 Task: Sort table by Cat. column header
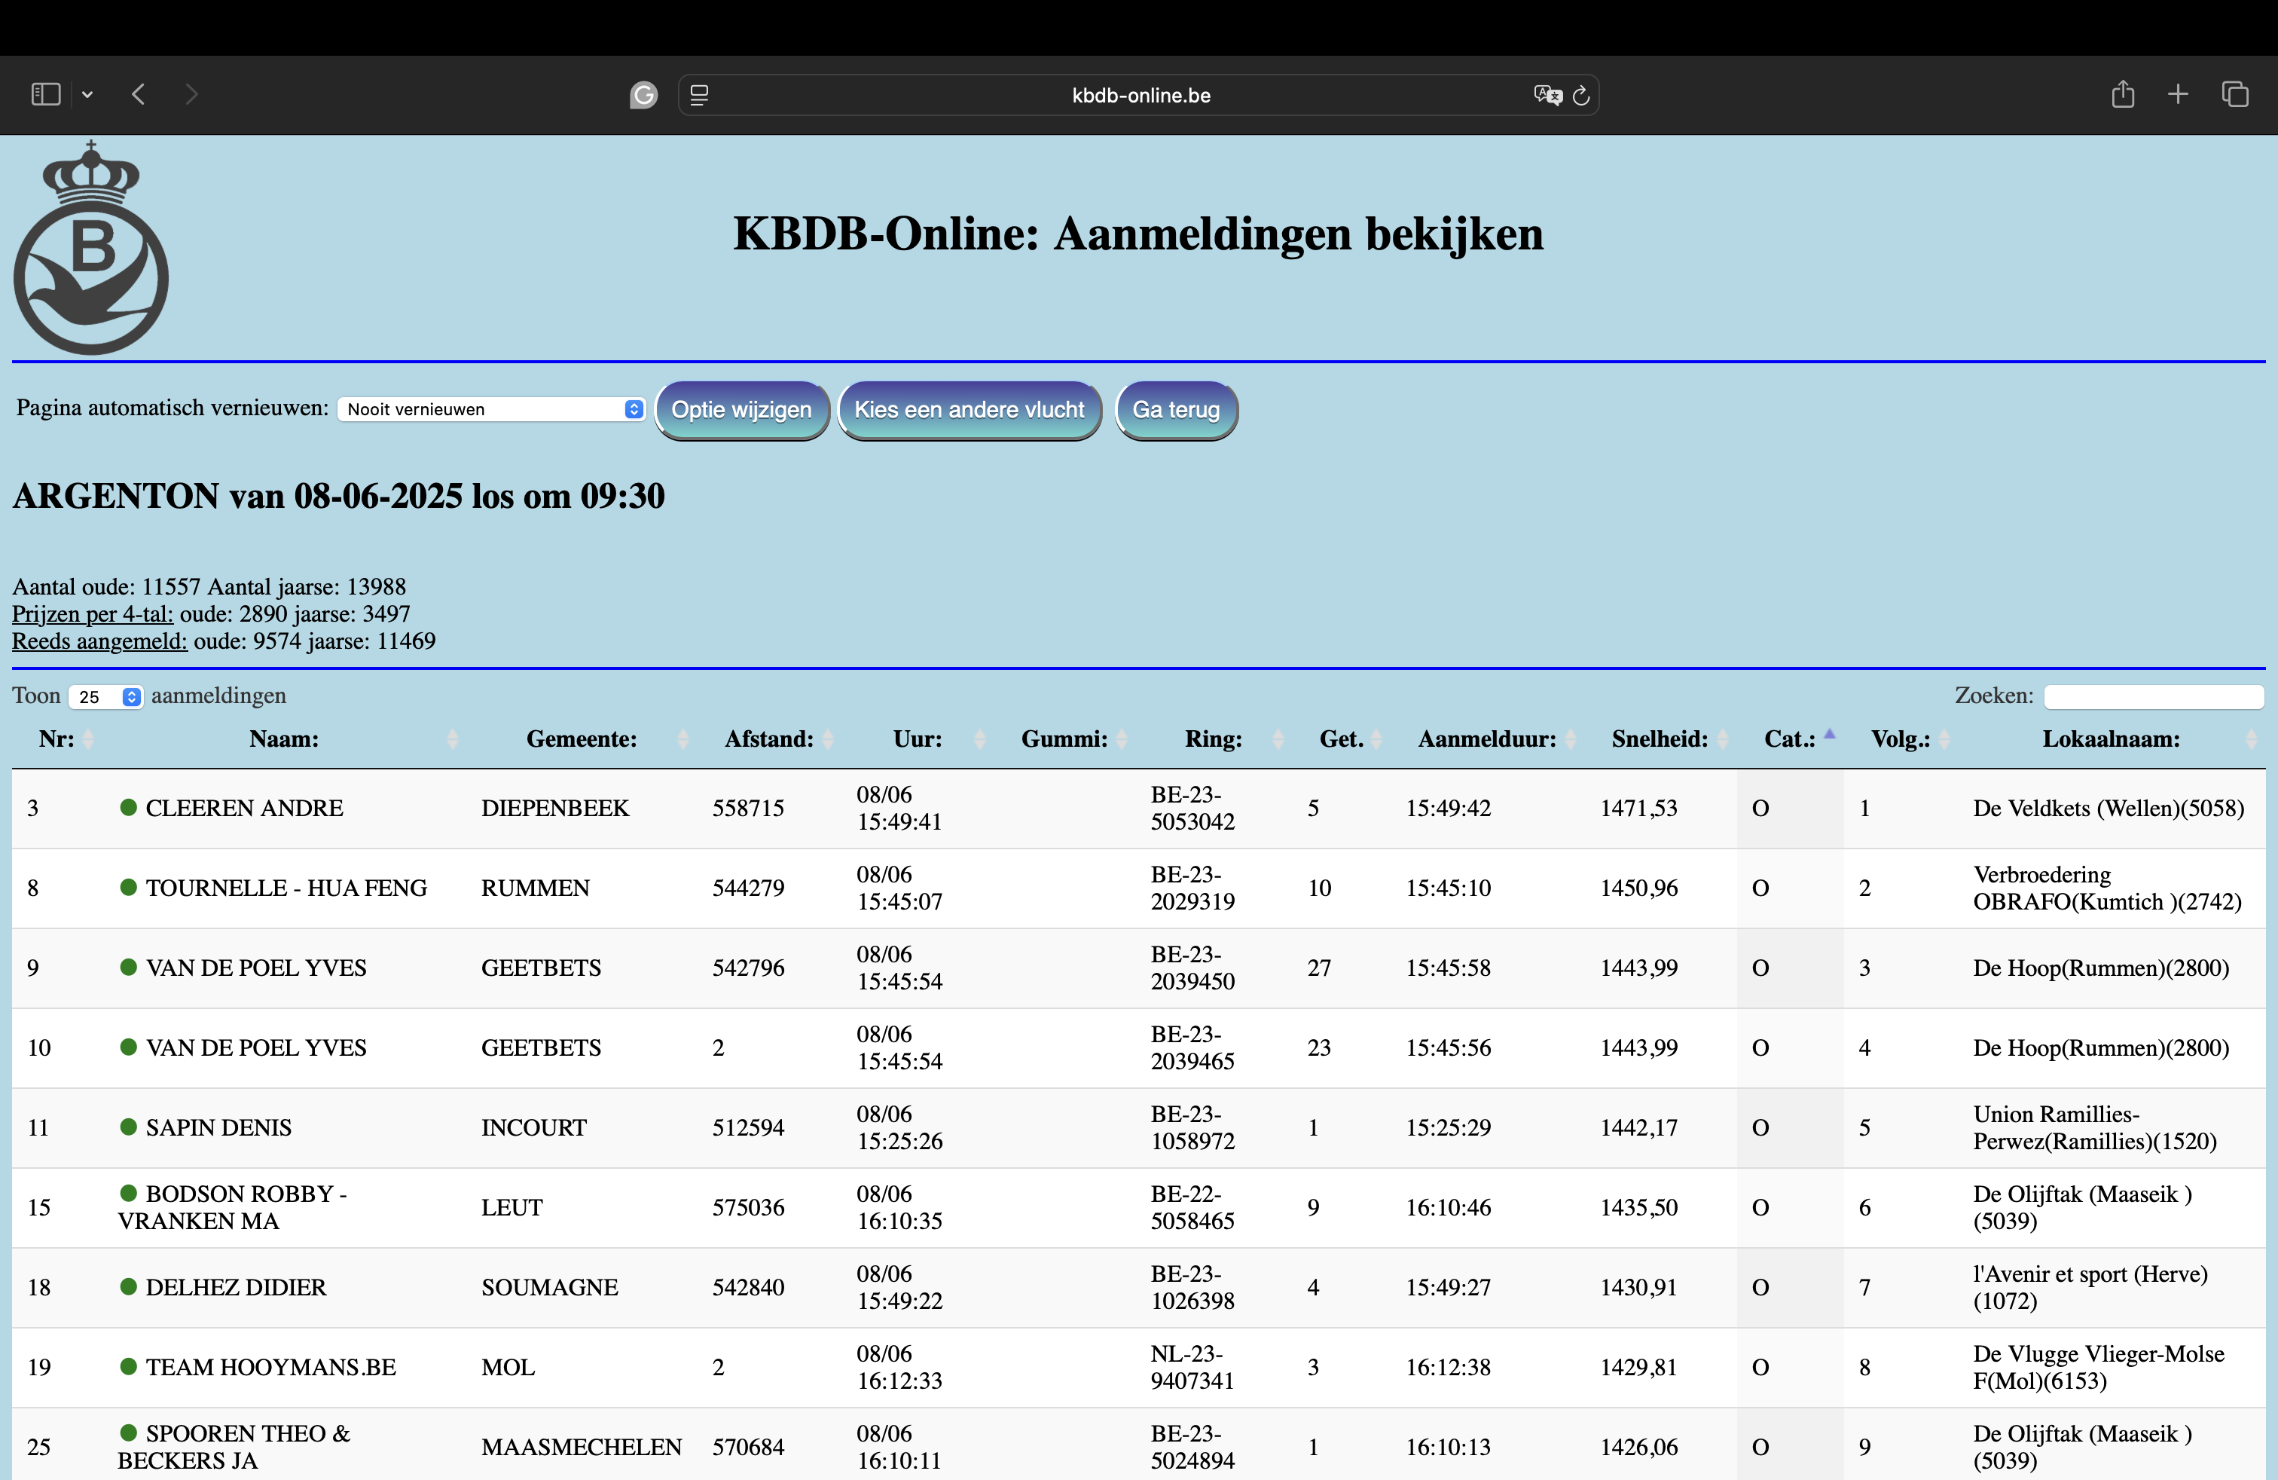[x=1790, y=739]
